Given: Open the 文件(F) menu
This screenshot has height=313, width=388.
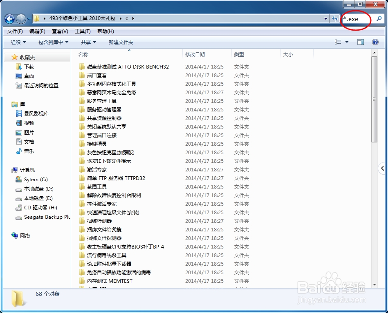Looking at the screenshot, I should (15, 31).
